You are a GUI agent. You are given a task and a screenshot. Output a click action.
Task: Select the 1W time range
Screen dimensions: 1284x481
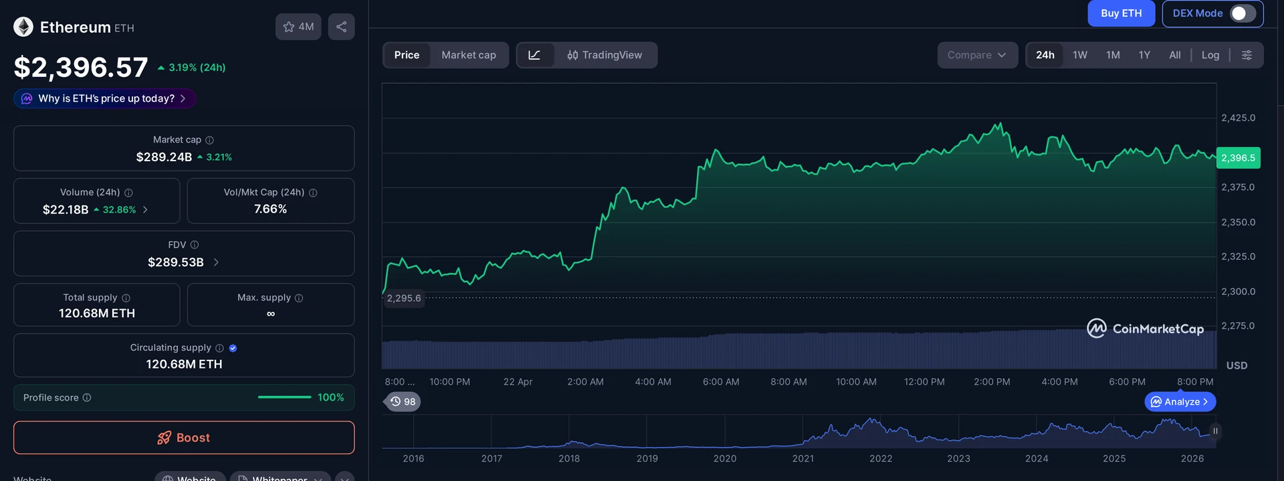[x=1080, y=55]
